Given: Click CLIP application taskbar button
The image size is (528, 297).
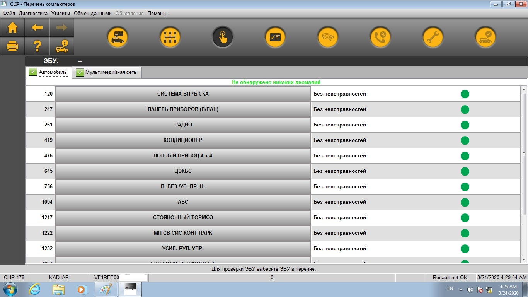Looking at the screenshot, I should coord(130,289).
